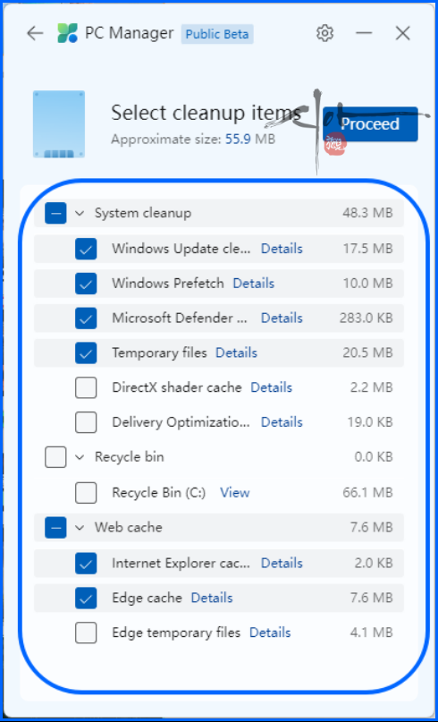The width and height of the screenshot is (438, 722).
Task: Open Details for Edge temporary files
Action: point(270,633)
